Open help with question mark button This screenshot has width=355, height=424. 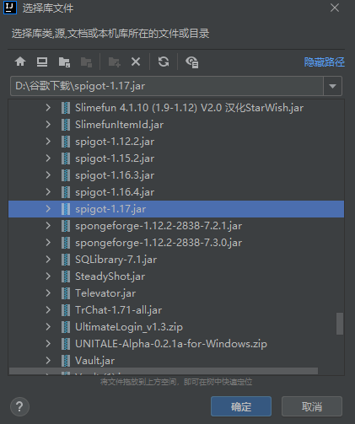click(x=19, y=406)
